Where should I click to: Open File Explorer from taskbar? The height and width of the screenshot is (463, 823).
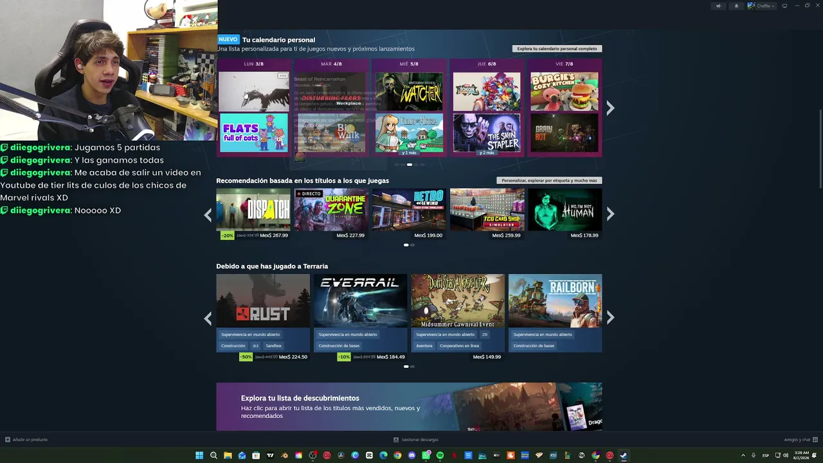(228, 455)
